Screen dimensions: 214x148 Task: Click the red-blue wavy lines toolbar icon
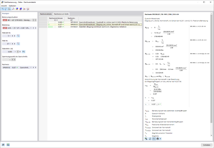click(x=28, y=9)
